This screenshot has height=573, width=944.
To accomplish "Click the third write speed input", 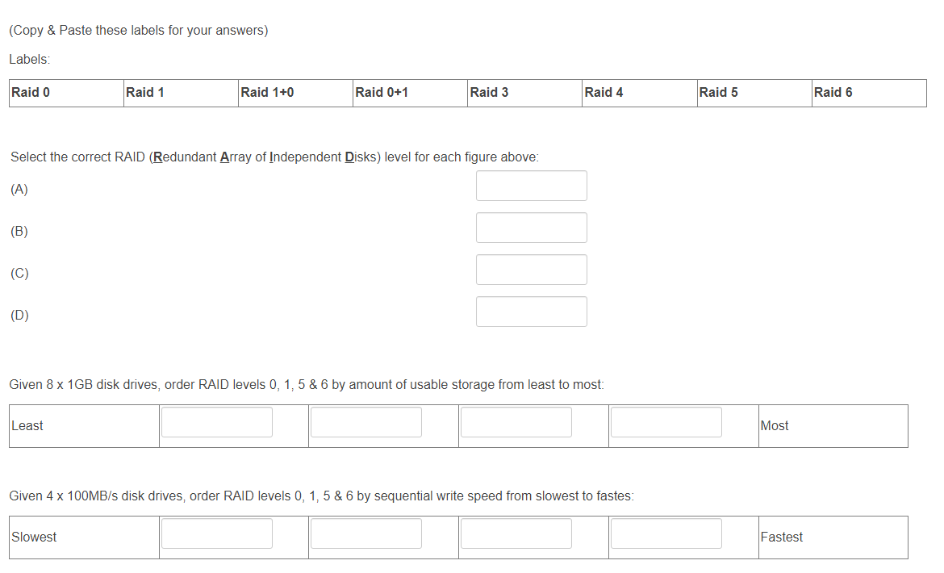I will click(x=516, y=533).
